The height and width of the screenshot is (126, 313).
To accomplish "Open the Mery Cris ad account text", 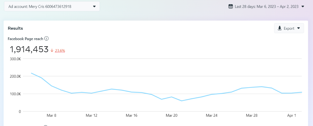I will pyautogui.click(x=40, y=6).
